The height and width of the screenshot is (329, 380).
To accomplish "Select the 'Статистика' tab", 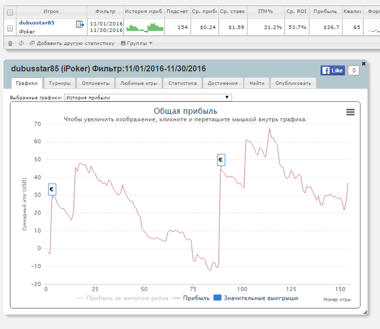I will tap(182, 83).
